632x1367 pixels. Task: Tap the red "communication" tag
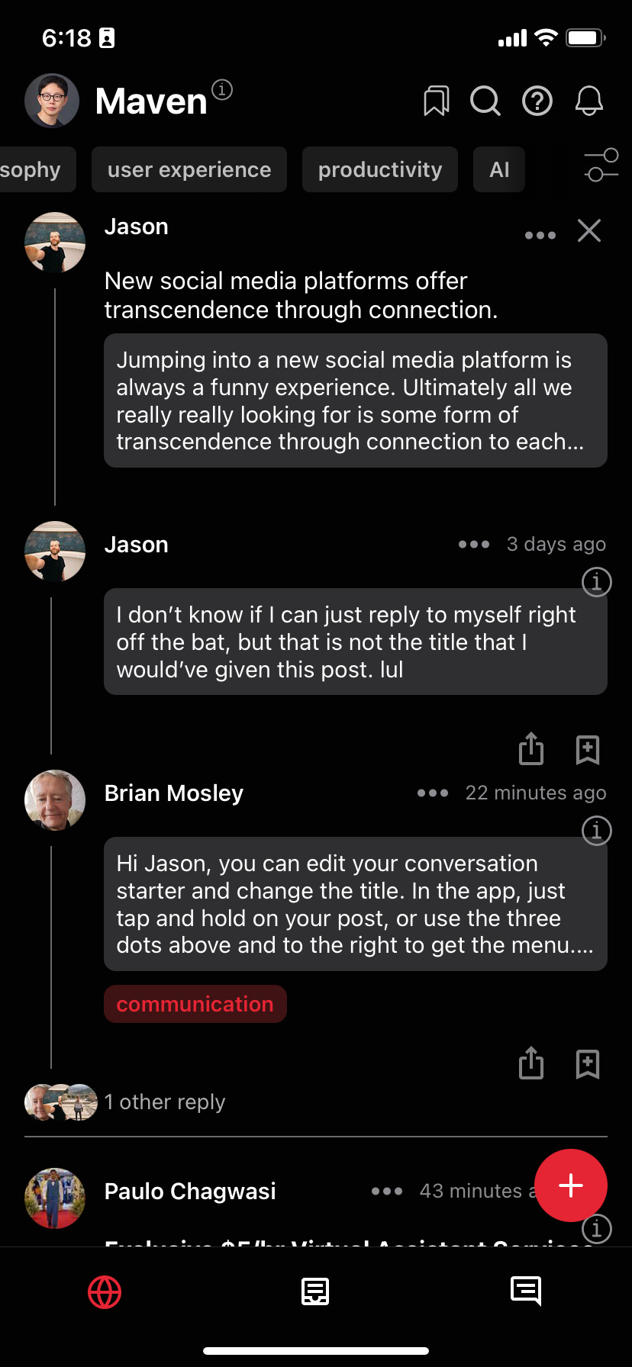coord(195,1004)
